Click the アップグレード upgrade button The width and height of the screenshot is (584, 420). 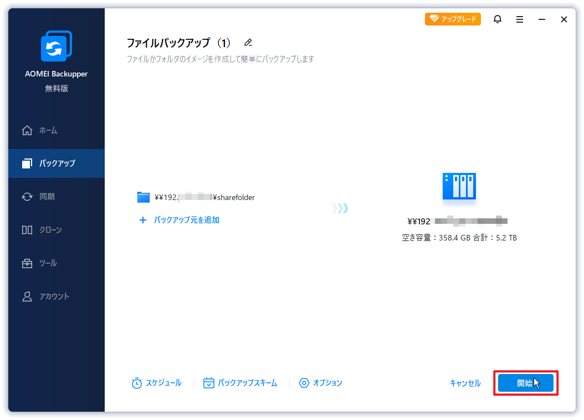(453, 19)
